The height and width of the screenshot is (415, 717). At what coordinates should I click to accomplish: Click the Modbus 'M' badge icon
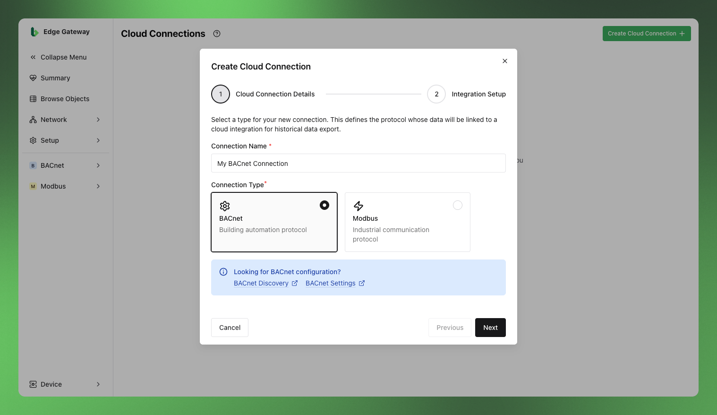point(33,186)
